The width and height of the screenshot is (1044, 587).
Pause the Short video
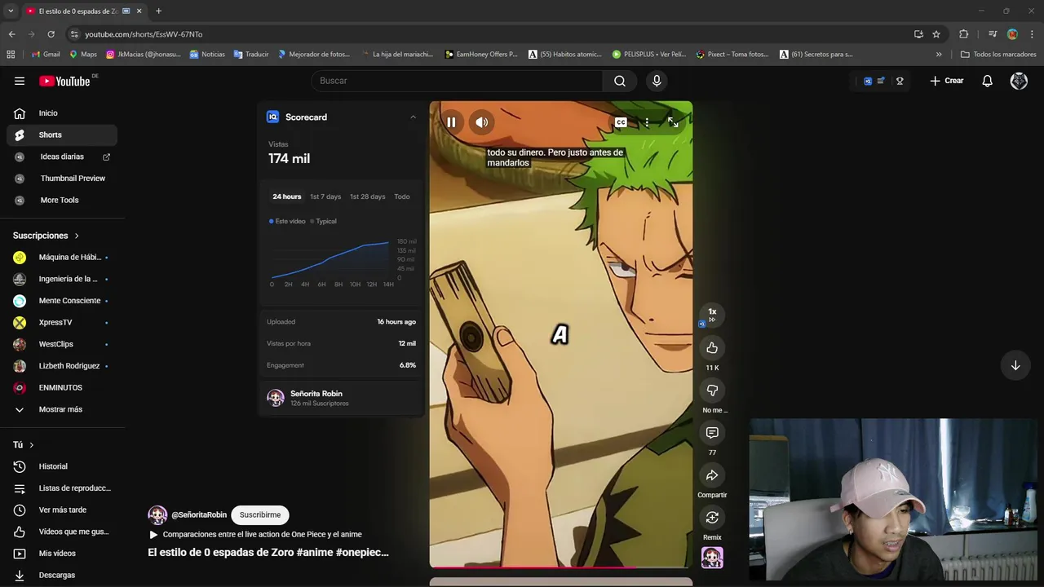click(x=451, y=122)
